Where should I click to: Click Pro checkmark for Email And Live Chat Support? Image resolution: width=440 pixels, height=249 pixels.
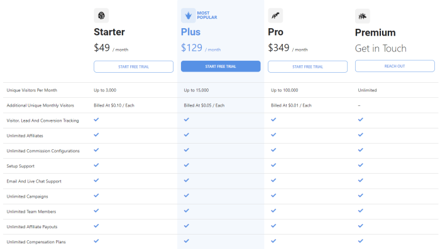coord(273,180)
